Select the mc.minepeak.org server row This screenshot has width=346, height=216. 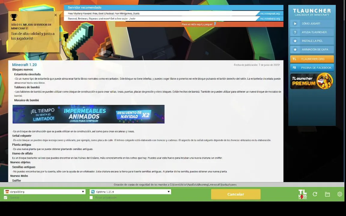pyautogui.click(x=173, y=13)
